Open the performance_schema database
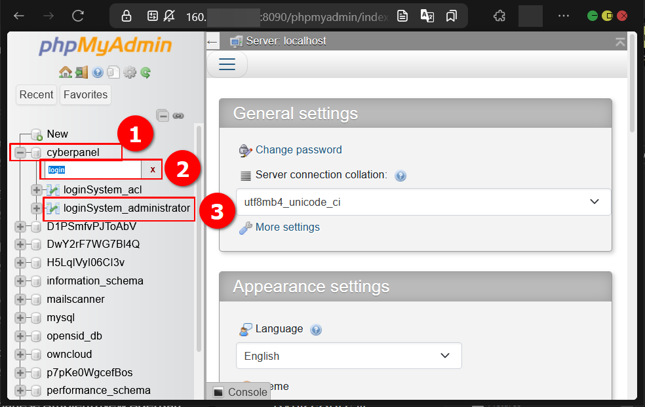645x407 pixels. (x=99, y=390)
